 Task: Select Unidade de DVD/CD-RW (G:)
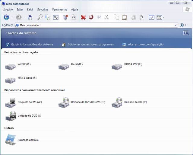pyautogui.click(x=82, y=103)
